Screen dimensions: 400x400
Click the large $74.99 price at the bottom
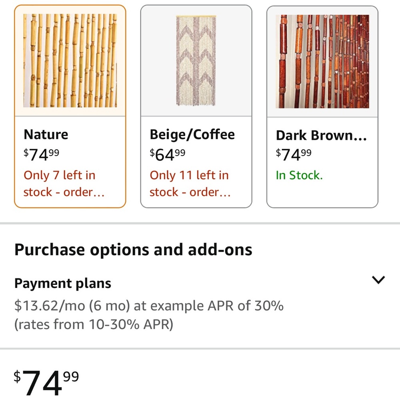point(46,382)
